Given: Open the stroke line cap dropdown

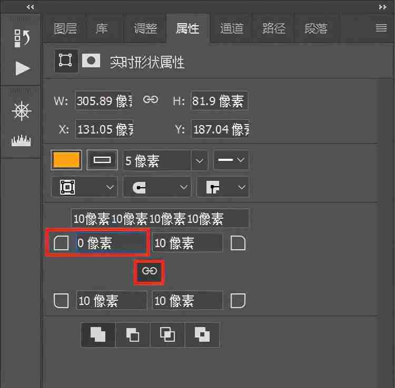Looking at the screenshot, I should 157,187.
